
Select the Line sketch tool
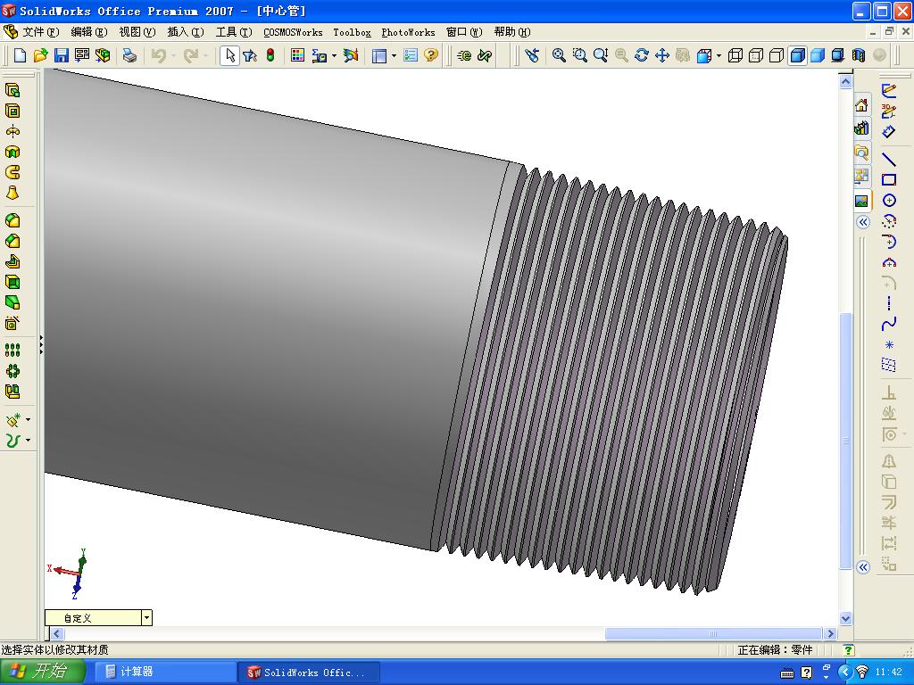coord(889,159)
